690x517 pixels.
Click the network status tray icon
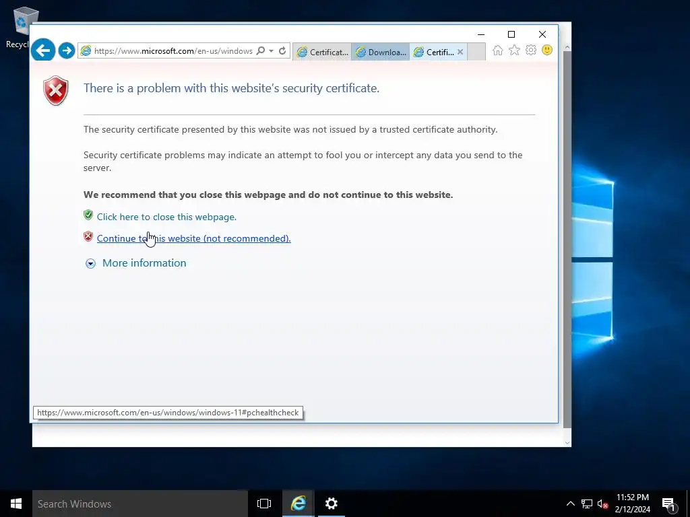coord(587,504)
